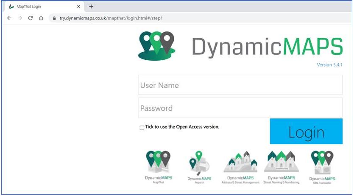Focus the Password field
Viewport: 354px width, 196px height.
(x=240, y=107)
